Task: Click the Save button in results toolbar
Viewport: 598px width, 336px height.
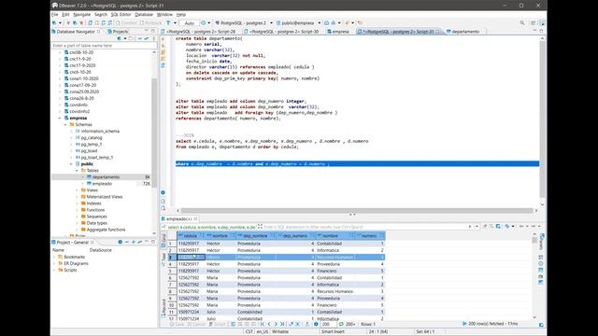Action: pyautogui.click(x=177, y=324)
